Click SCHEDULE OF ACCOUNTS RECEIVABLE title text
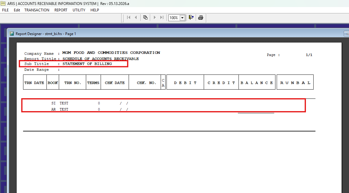 (101, 59)
